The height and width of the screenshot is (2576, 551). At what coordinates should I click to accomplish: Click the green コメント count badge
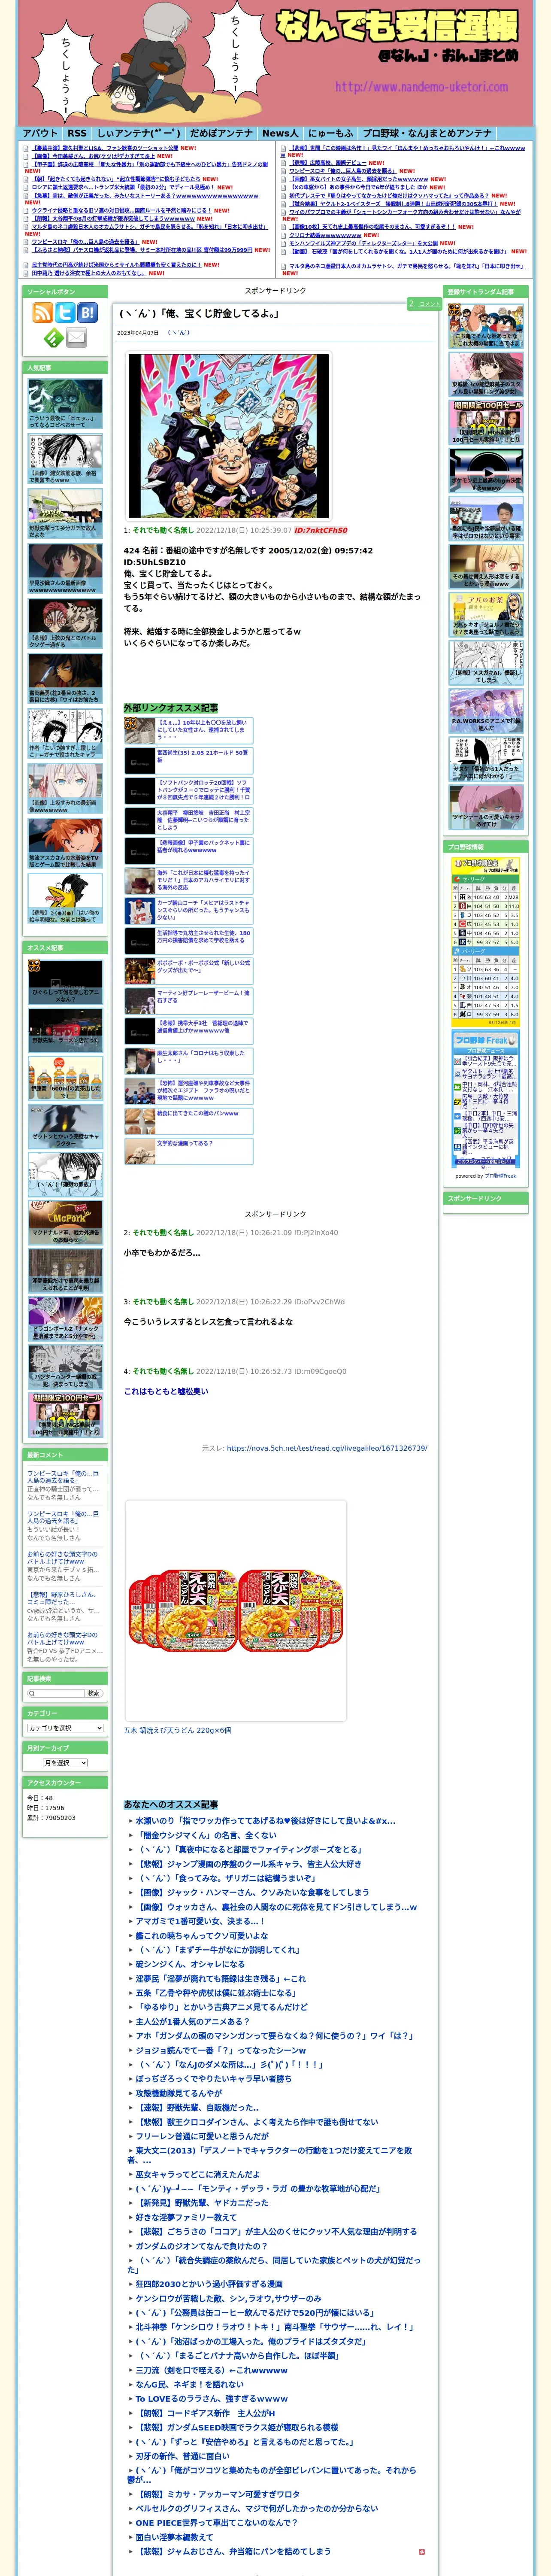pos(424,304)
